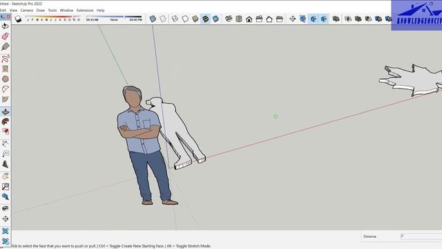Open the Edit menu
Viewport: 442px width, 249px height.
pos(3,10)
